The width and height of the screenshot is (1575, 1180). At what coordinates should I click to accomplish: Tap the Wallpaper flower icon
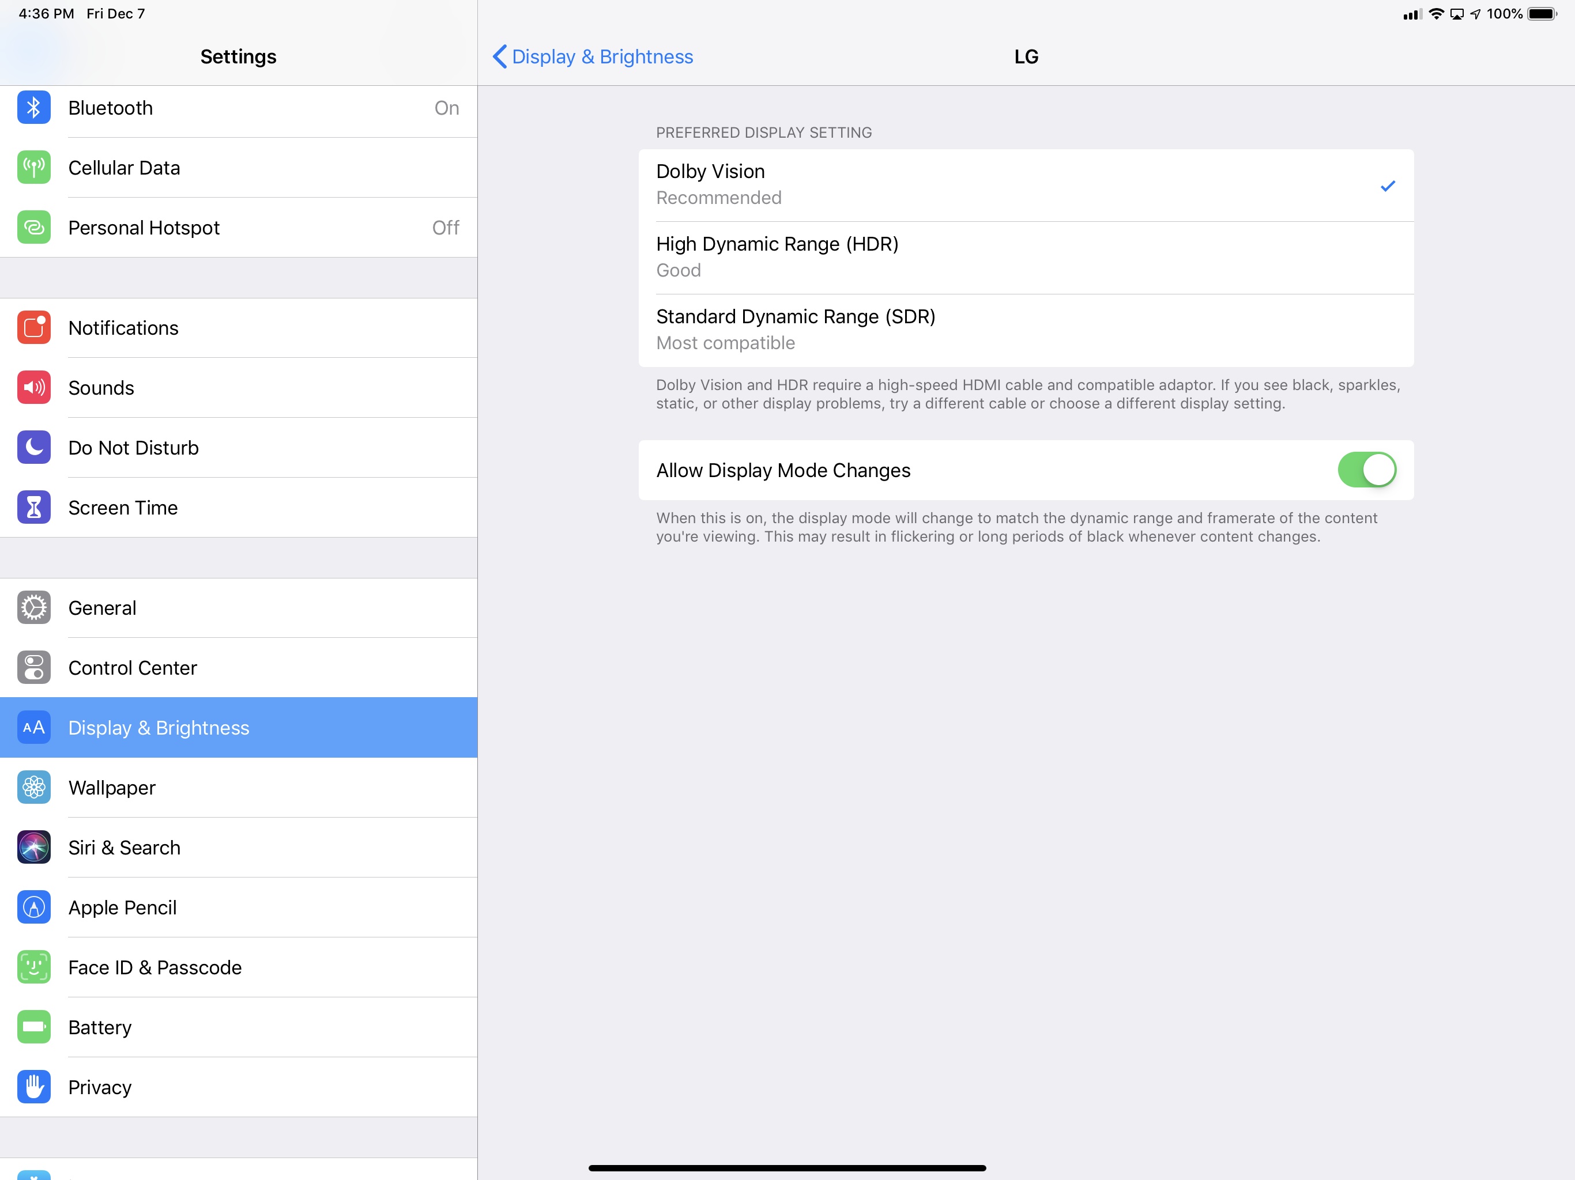point(33,788)
